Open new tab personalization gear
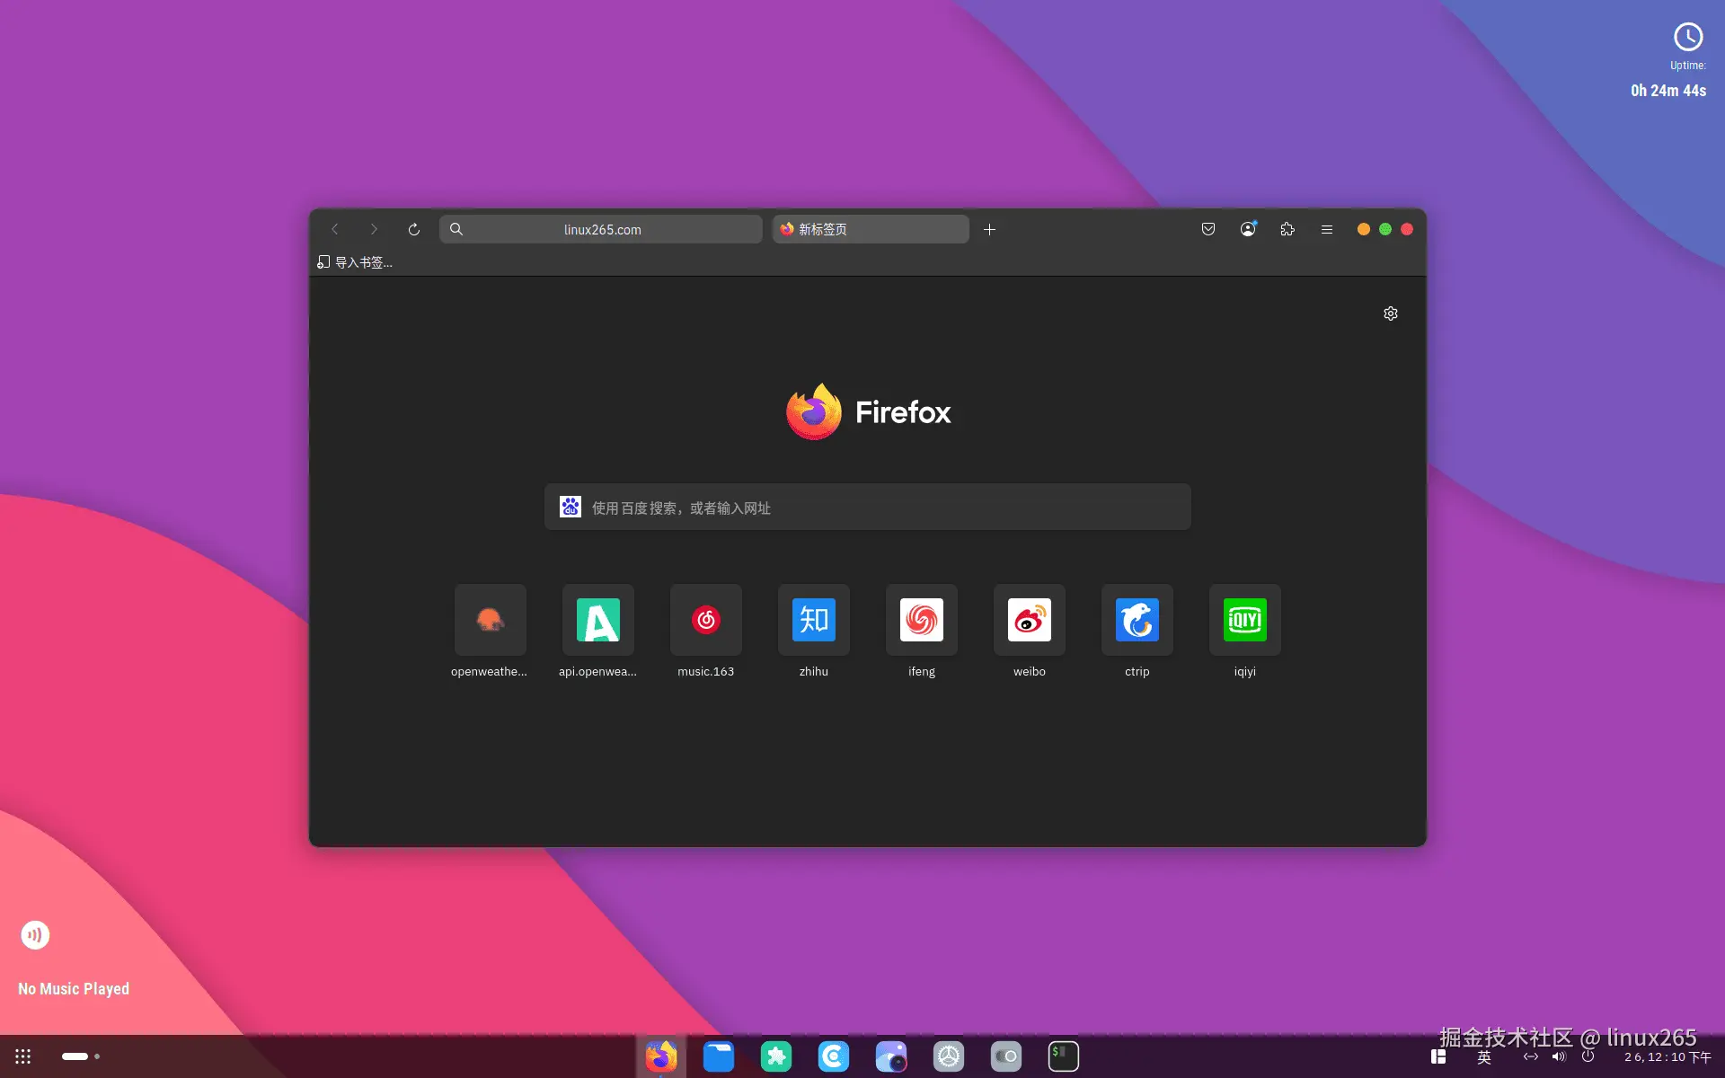Screen dimensions: 1725x1078 pos(1391,314)
